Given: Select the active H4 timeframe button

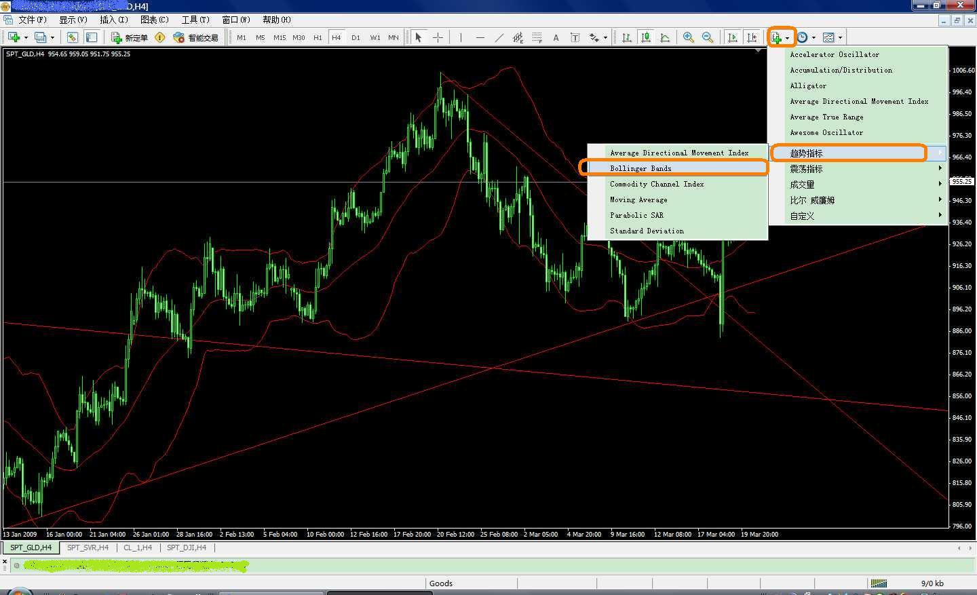Looking at the screenshot, I should point(337,37).
